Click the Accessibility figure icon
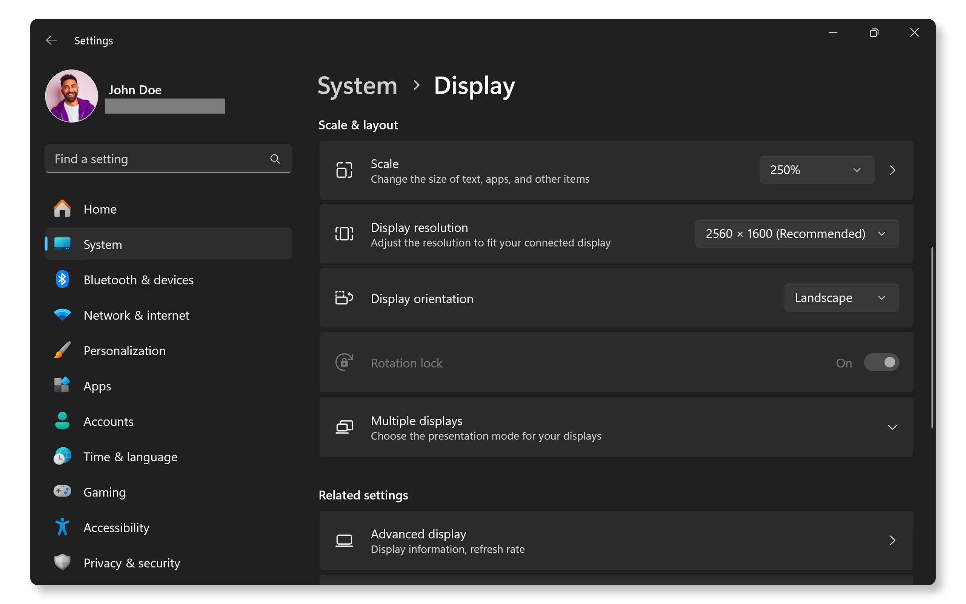The height and width of the screenshot is (604, 966). (62, 527)
